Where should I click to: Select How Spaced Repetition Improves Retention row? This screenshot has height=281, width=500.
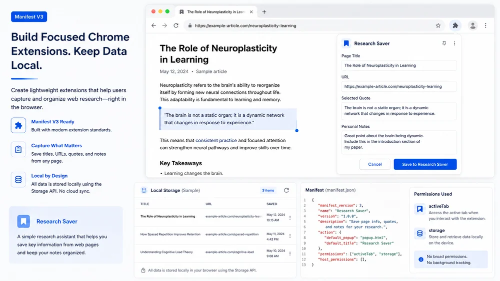click(216, 236)
